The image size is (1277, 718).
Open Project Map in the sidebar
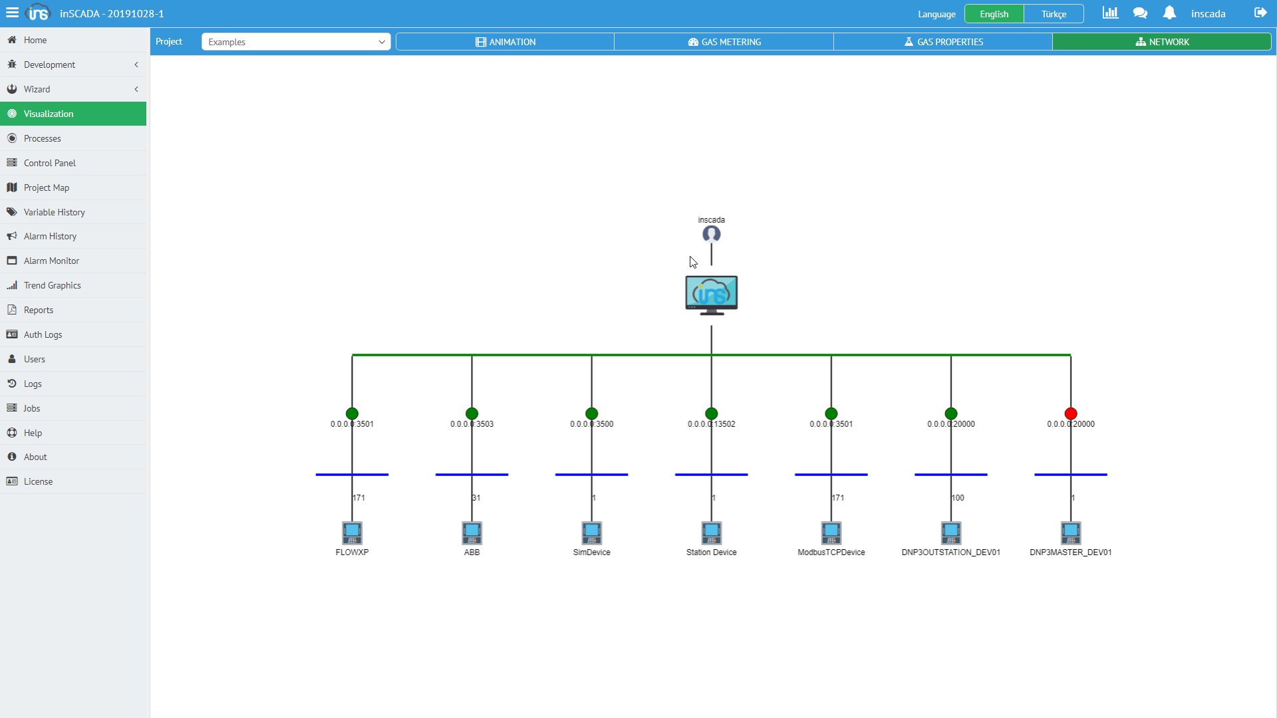coord(73,187)
